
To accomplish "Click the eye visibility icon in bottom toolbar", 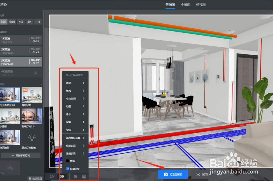I will tap(75, 176).
